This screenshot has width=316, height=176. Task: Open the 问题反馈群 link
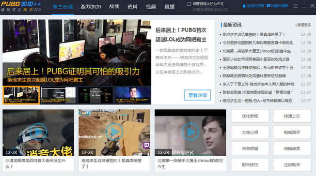click(279, 6)
